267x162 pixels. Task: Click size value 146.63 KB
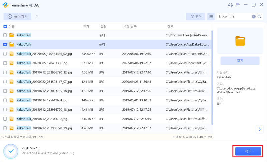coord(88,100)
